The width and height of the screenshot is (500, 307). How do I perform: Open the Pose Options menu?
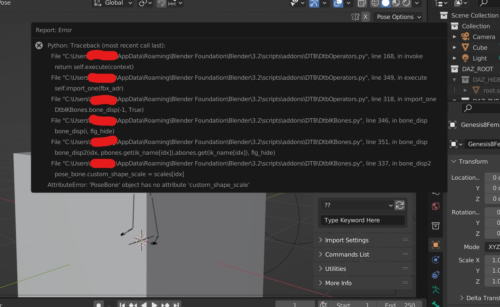click(397, 17)
